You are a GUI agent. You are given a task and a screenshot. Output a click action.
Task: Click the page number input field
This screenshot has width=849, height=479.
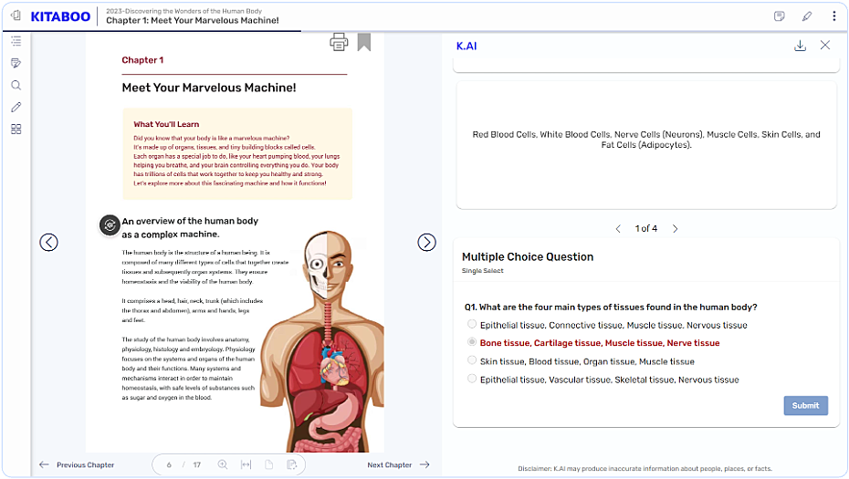pyautogui.click(x=170, y=464)
